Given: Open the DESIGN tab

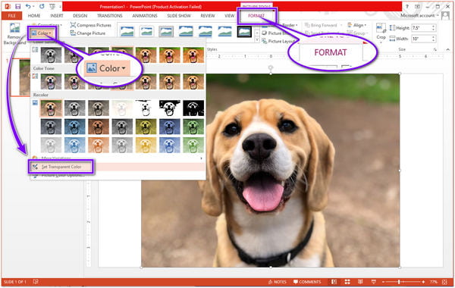Looking at the screenshot, I should [x=80, y=16].
